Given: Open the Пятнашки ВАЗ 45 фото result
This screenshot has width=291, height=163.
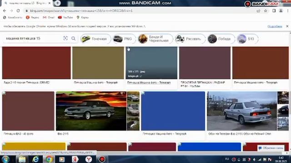Looking at the screenshot, I should (28, 111).
